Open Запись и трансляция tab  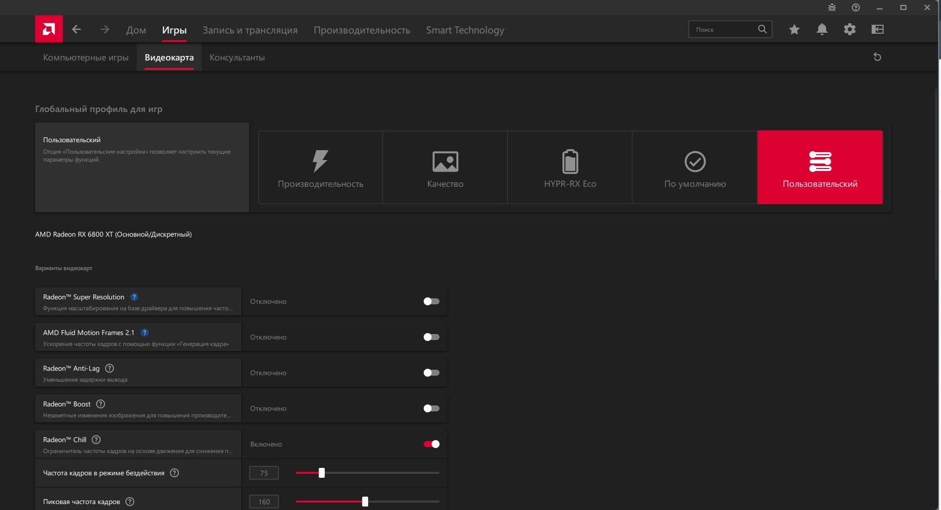pos(250,30)
